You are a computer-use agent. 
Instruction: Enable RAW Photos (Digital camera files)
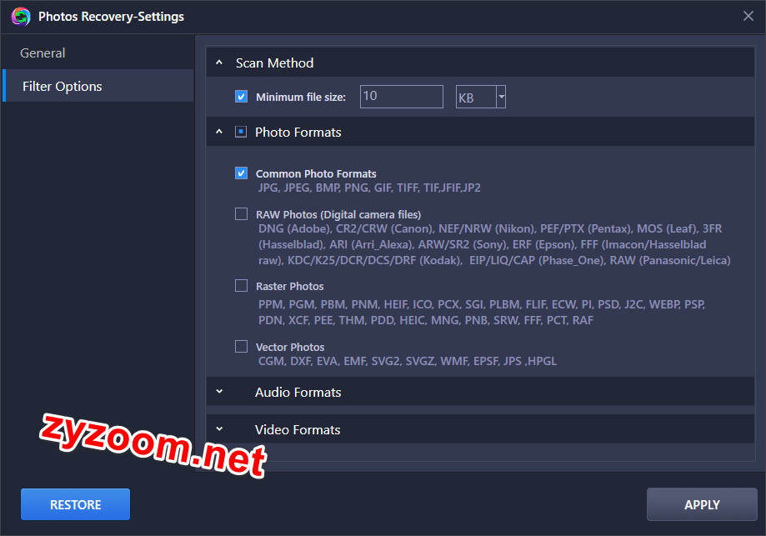242,214
